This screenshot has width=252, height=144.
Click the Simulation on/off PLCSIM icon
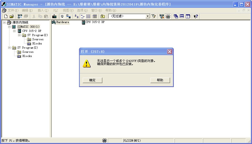[x=168, y=16]
